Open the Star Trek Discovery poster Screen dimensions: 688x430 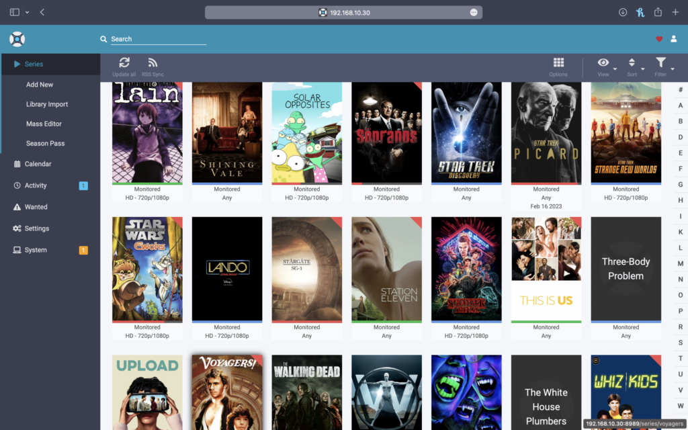(x=466, y=132)
